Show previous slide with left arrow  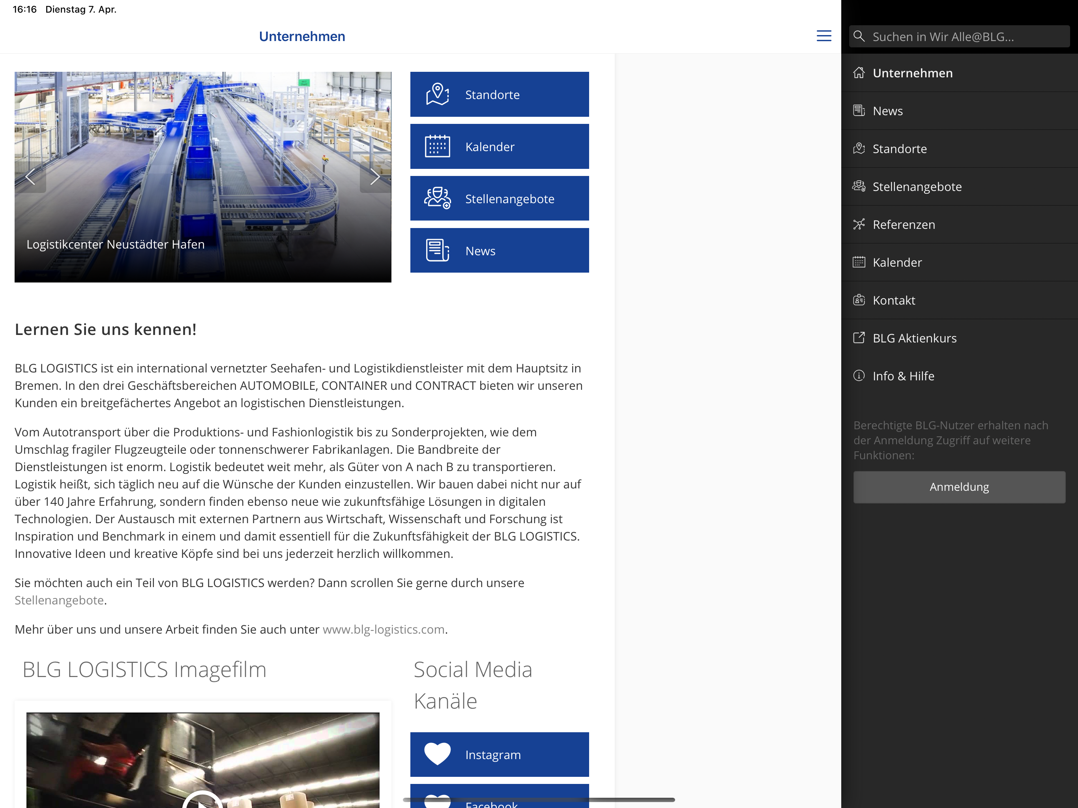(x=30, y=176)
